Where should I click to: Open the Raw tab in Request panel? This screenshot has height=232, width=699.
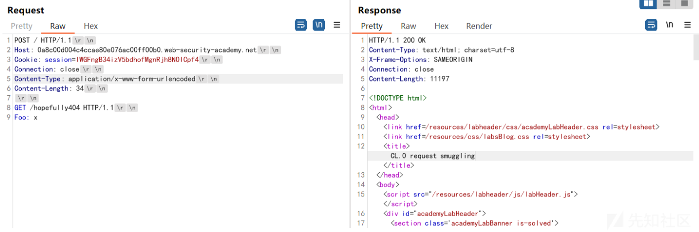58,26
